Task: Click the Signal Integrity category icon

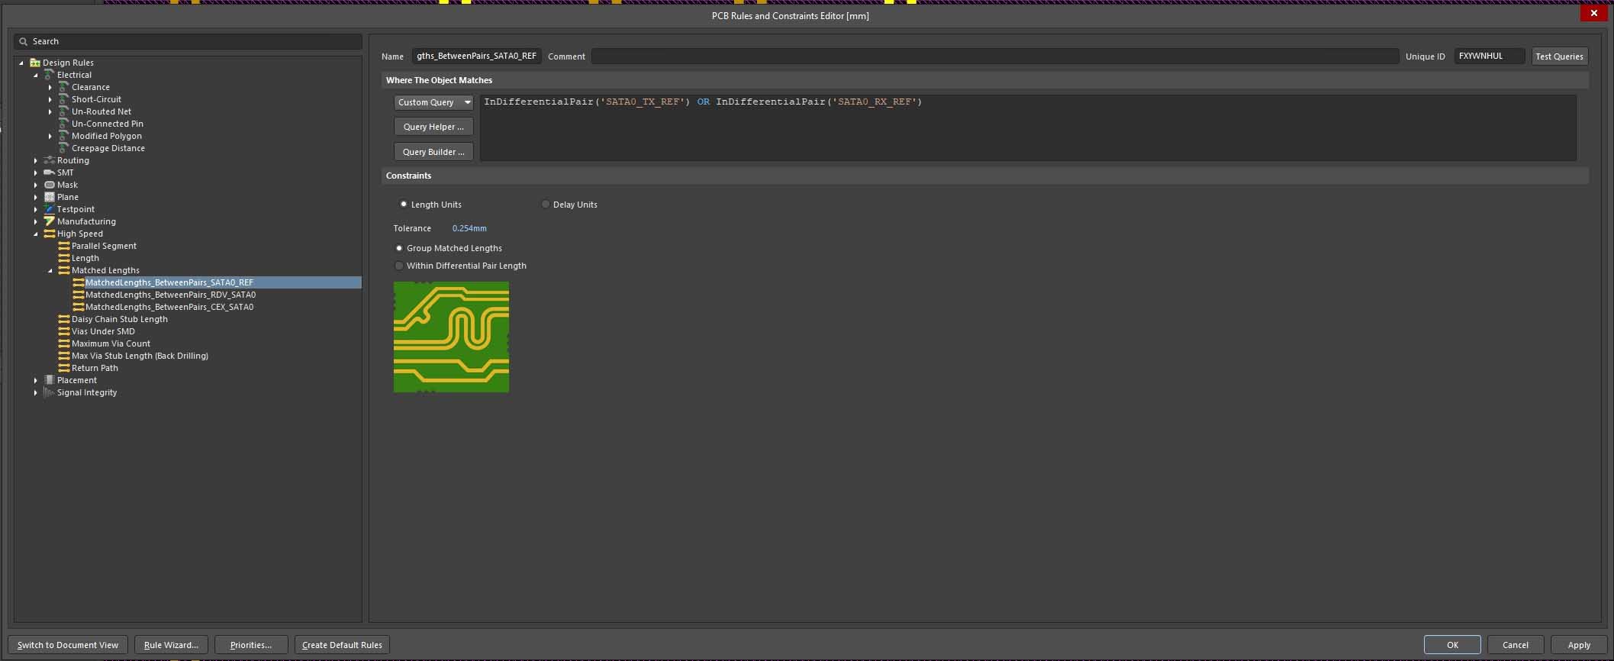Action: 50,392
